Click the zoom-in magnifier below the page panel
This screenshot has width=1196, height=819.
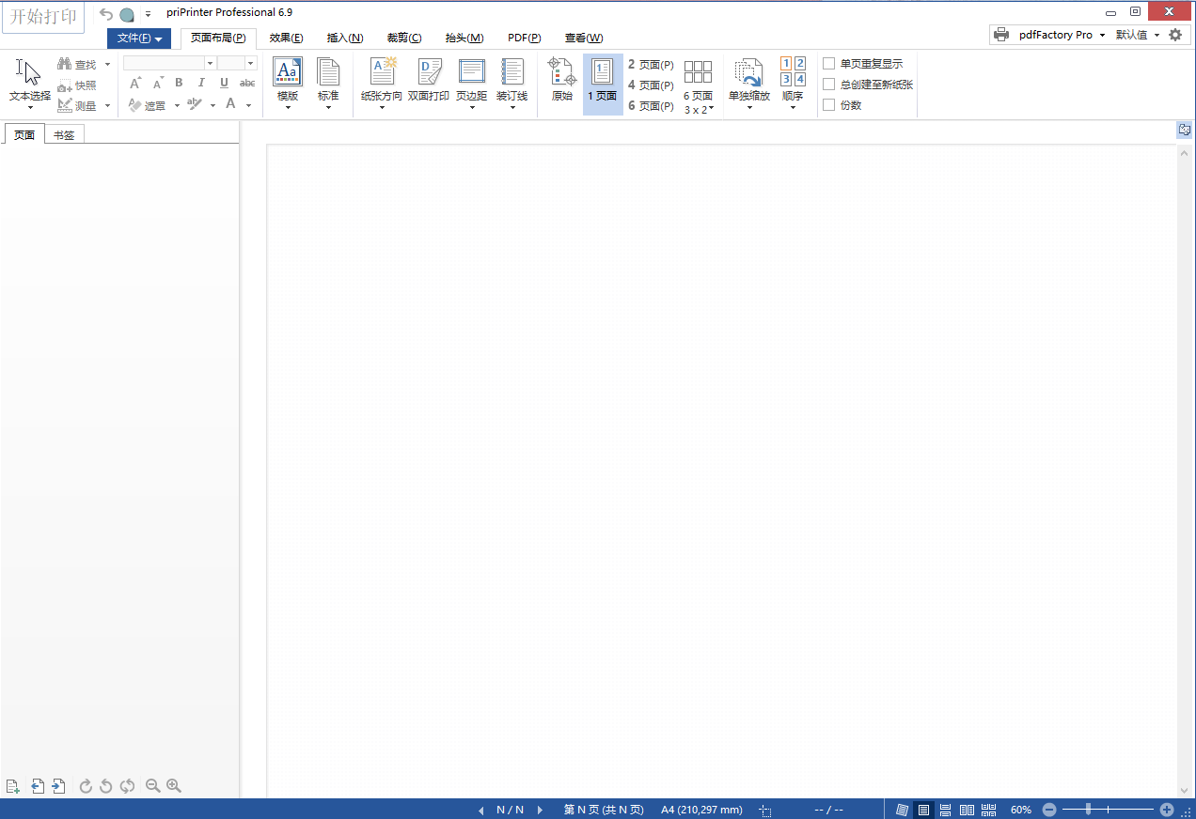pyautogui.click(x=174, y=786)
